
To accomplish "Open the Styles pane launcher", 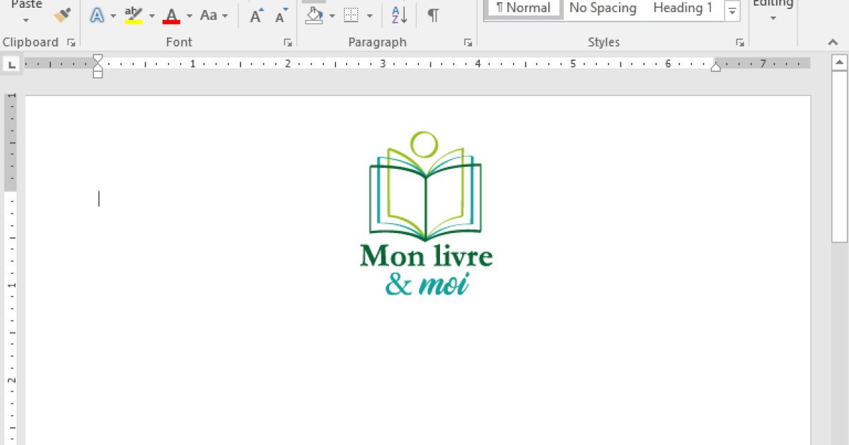I will click(739, 43).
